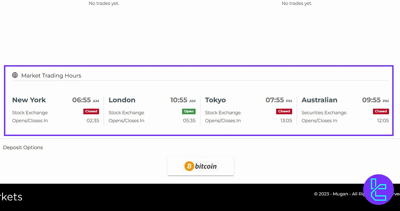400x211 pixels.
Task: Click the globe icon beside Market Trading Hours
Action: click(15, 75)
